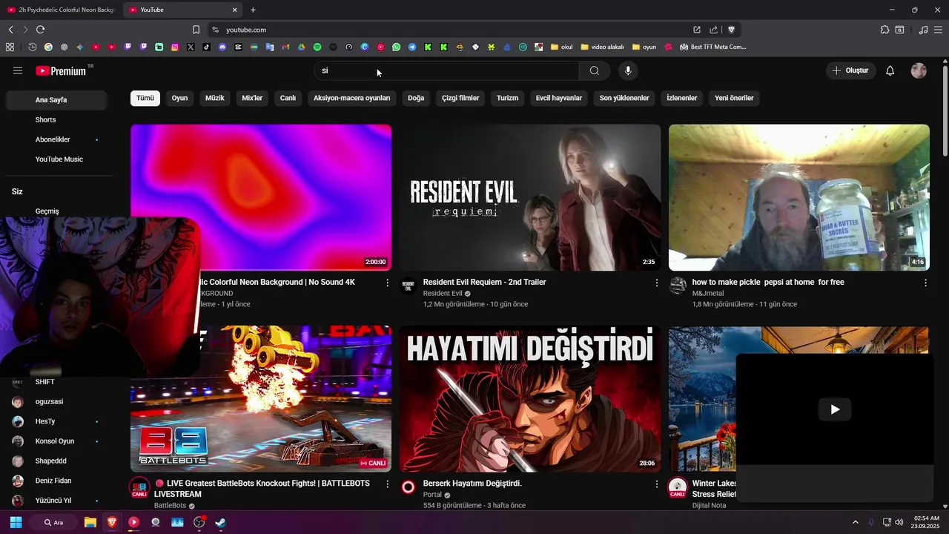Image resolution: width=949 pixels, height=534 pixels.
Task: Select the 'Canlı' filter chip
Action: 288,98
